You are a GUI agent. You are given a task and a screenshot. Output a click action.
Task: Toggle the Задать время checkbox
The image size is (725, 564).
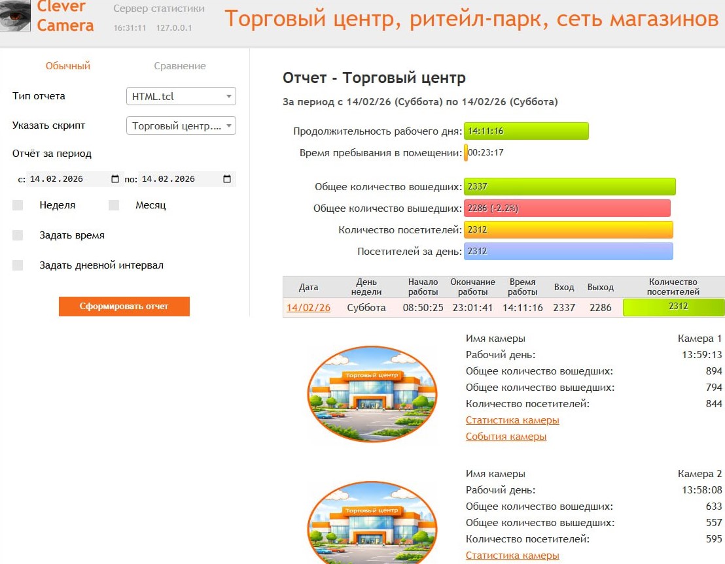click(18, 235)
